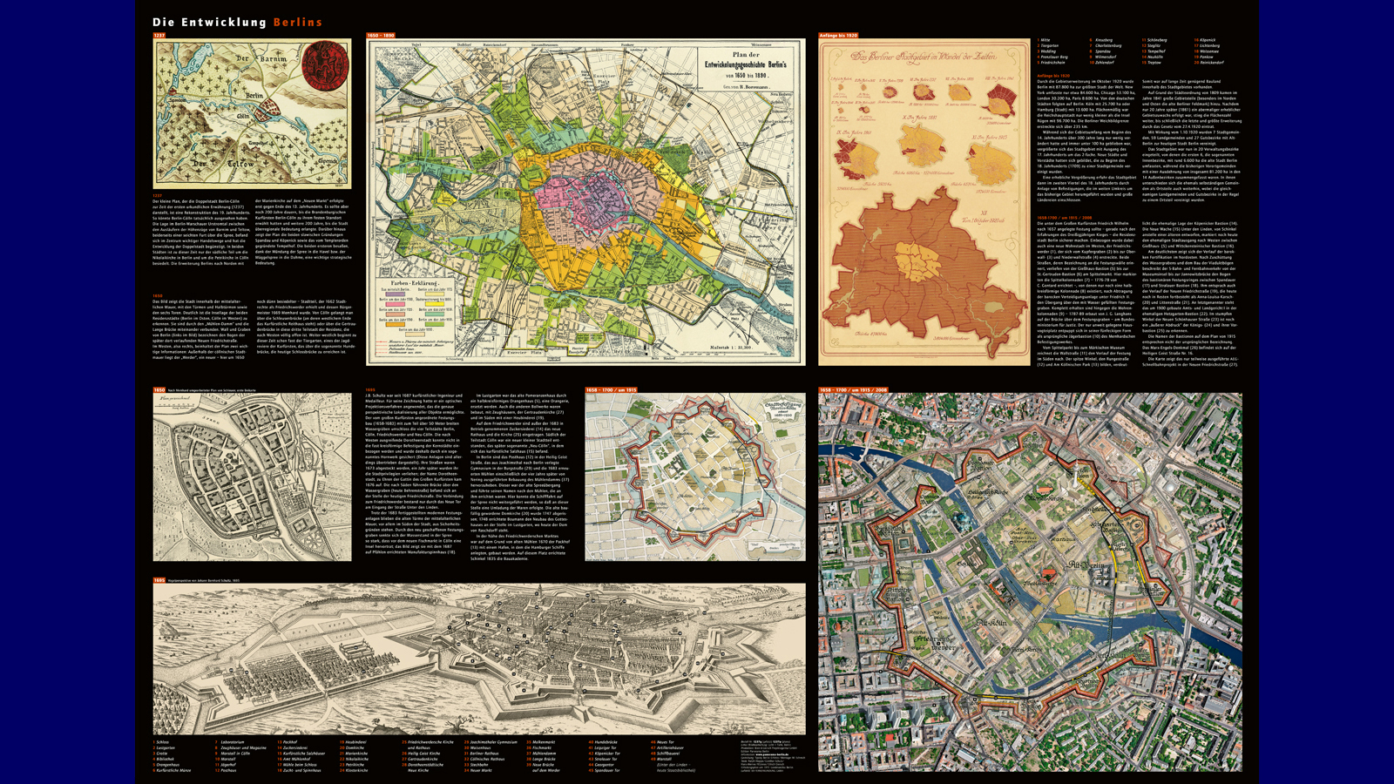Click legend entry "48 Schiffbauerei"
This screenshot has width=1394, height=784.
click(x=666, y=754)
